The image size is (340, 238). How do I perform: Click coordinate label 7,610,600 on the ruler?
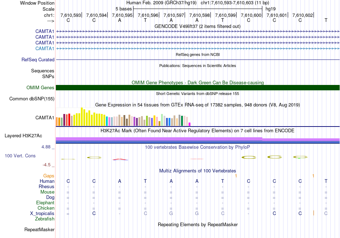pyautogui.click(x=251, y=15)
